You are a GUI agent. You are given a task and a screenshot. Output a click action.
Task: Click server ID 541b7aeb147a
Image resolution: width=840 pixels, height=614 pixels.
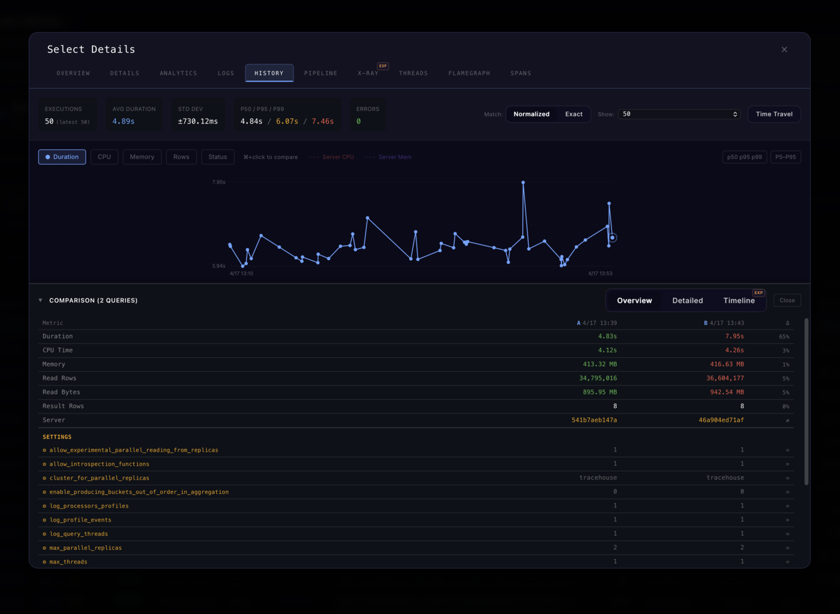594,420
